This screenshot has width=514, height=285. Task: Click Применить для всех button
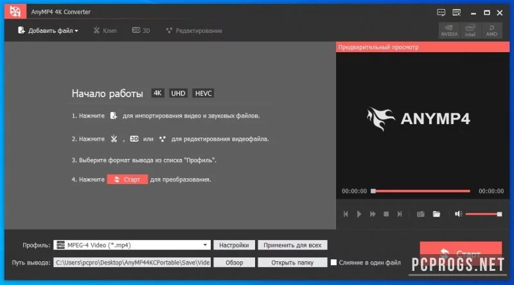click(292, 245)
